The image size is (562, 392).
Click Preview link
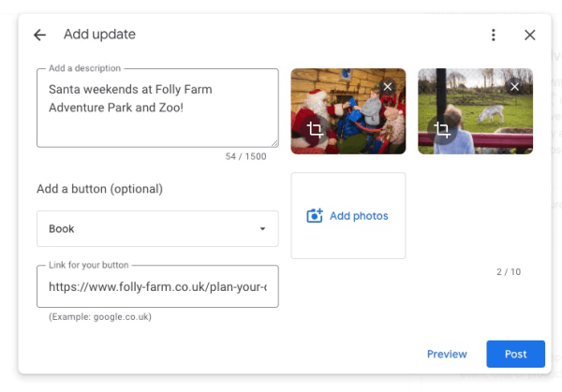tap(447, 354)
